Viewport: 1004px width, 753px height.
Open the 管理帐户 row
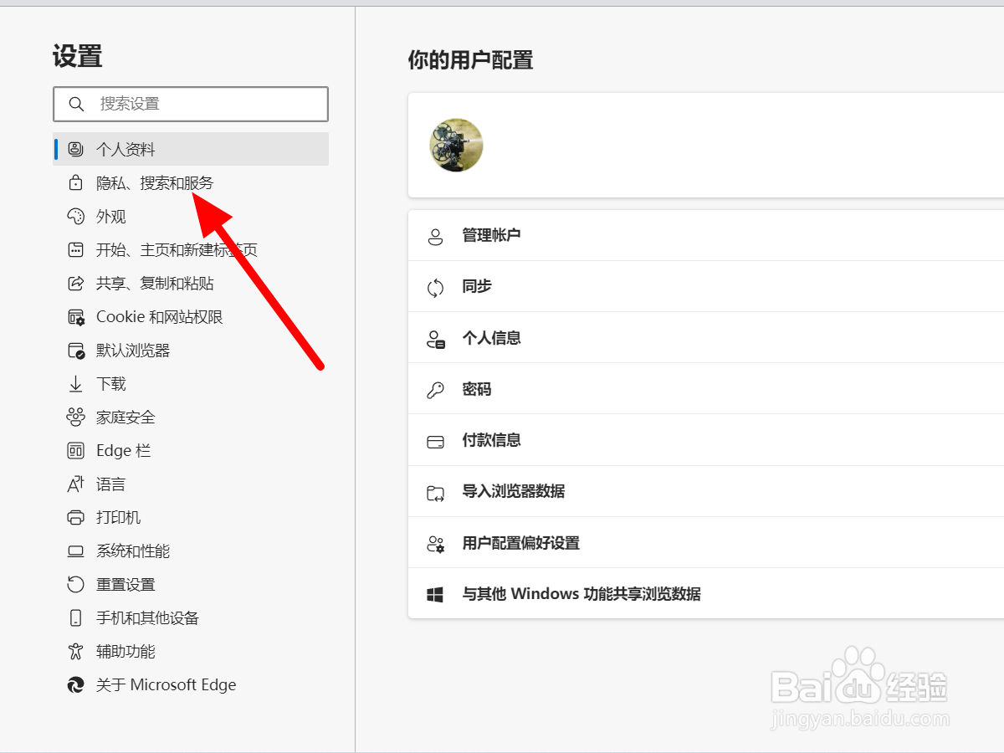706,236
